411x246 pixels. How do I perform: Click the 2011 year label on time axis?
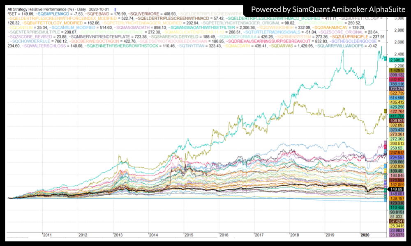coord(47,235)
